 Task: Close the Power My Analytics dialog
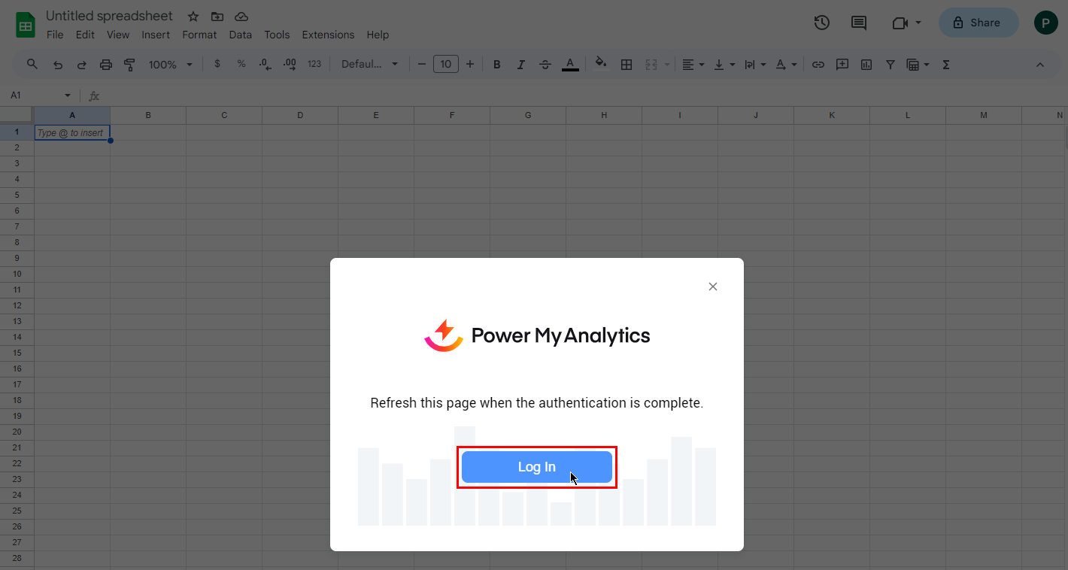pyautogui.click(x=713, y=287)
